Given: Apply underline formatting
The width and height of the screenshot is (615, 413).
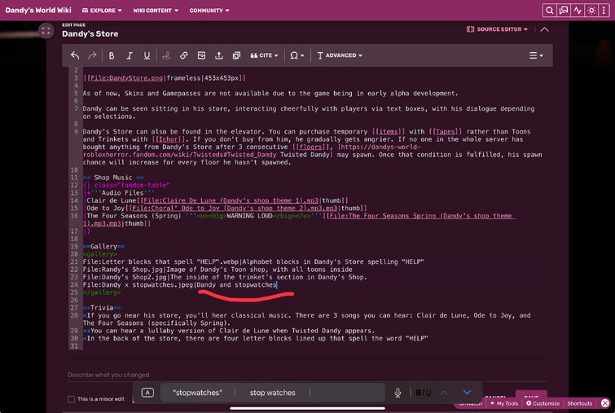Looking at the screenshot, I should coord(147,55).
